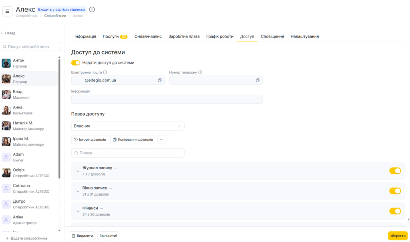This screenshot has height=242, width=410.
Task: Click the employee list vertical scrollbar
Action: pyautogui.click(x=60, y=120)
